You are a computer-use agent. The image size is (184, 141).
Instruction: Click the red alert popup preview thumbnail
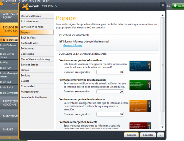(140, 126)
